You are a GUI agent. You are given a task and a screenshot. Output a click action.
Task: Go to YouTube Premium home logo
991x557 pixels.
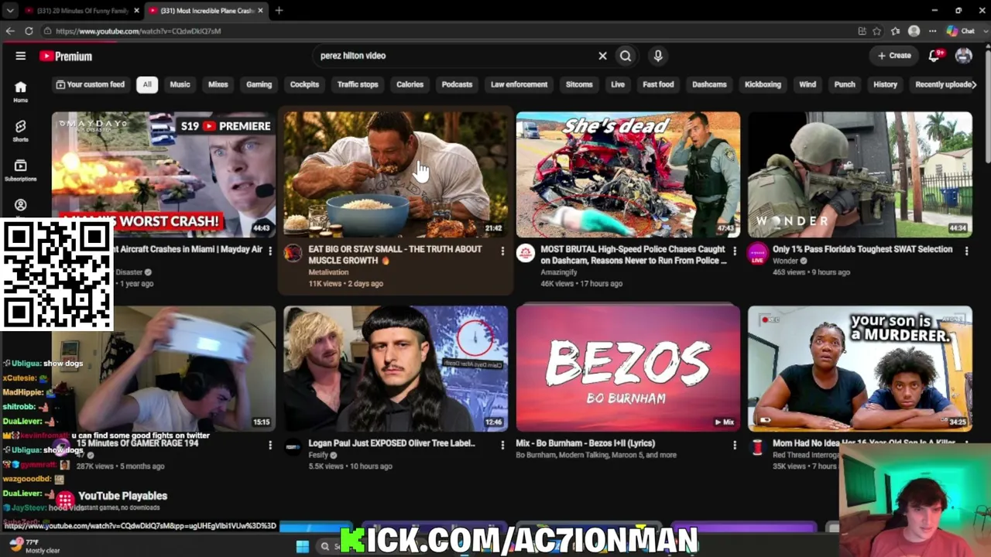click(x=66, y=56)
